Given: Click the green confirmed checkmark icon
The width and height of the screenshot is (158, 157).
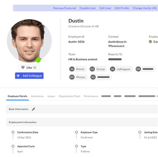Looking at the screenshot, I should [150, 42].
